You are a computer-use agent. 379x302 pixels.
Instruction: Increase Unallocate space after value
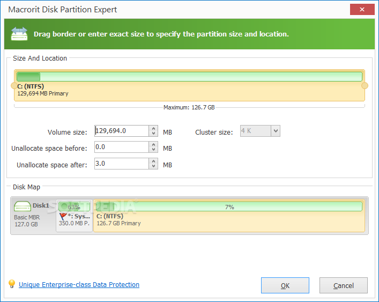pos(153,161)
